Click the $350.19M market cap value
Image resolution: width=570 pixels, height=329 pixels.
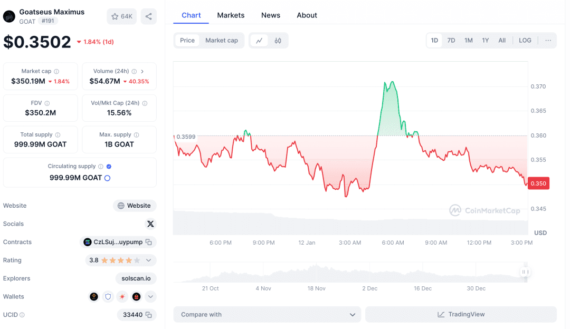28,81
